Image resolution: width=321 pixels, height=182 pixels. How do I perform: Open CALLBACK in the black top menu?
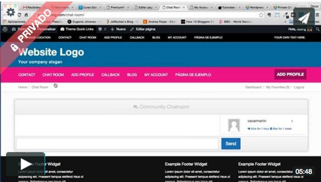pyautogui.click(x=137, y=38)
